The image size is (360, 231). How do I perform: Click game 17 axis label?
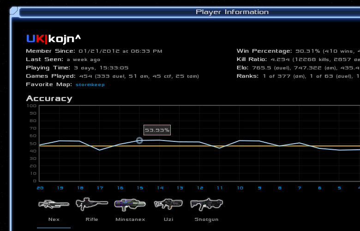100,188
